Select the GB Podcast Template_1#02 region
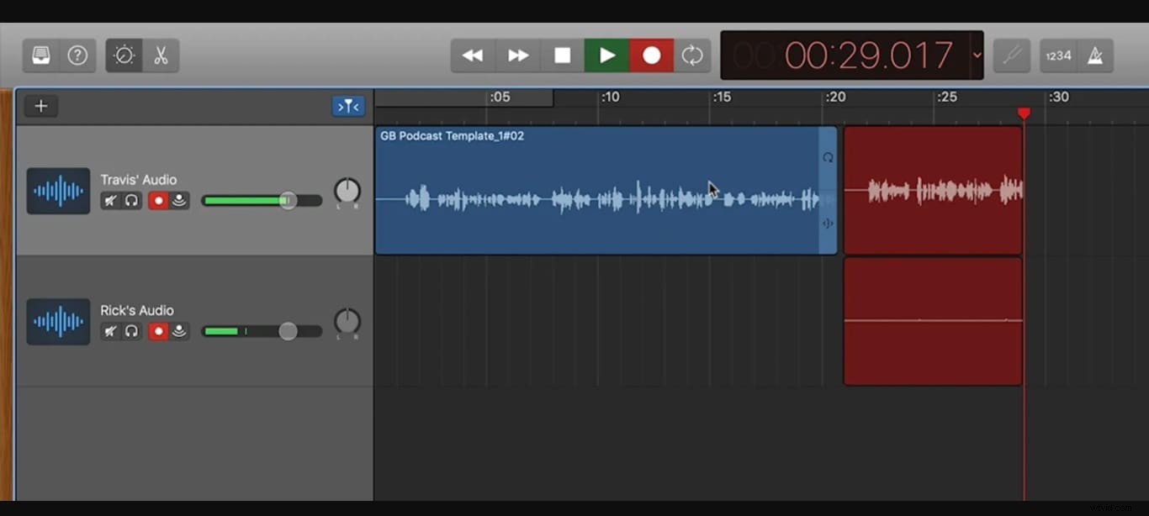 click(x=601, y=189)
